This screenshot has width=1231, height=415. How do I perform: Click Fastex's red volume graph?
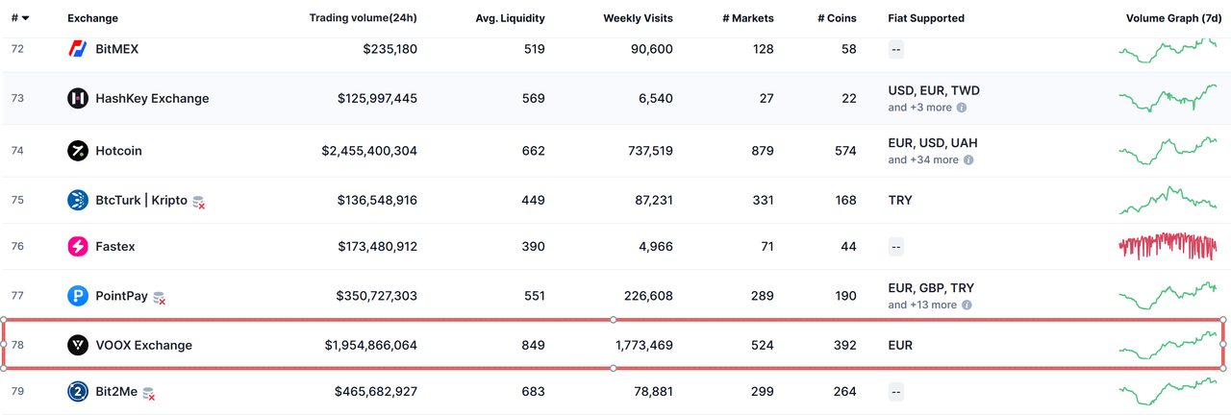point(1168,246)
